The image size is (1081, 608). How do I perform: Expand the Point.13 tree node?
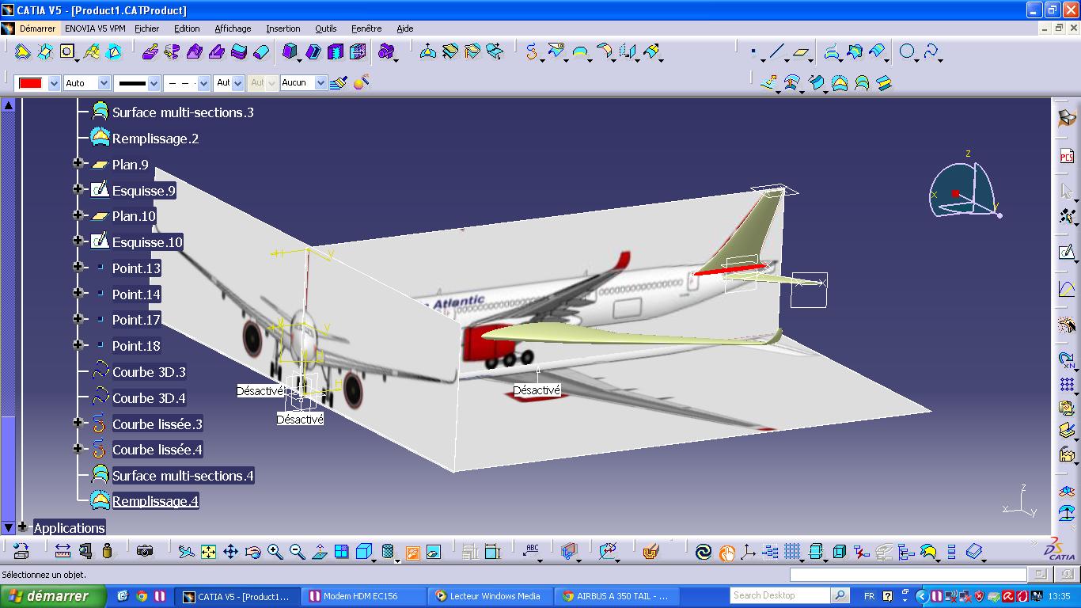(78, 267)
